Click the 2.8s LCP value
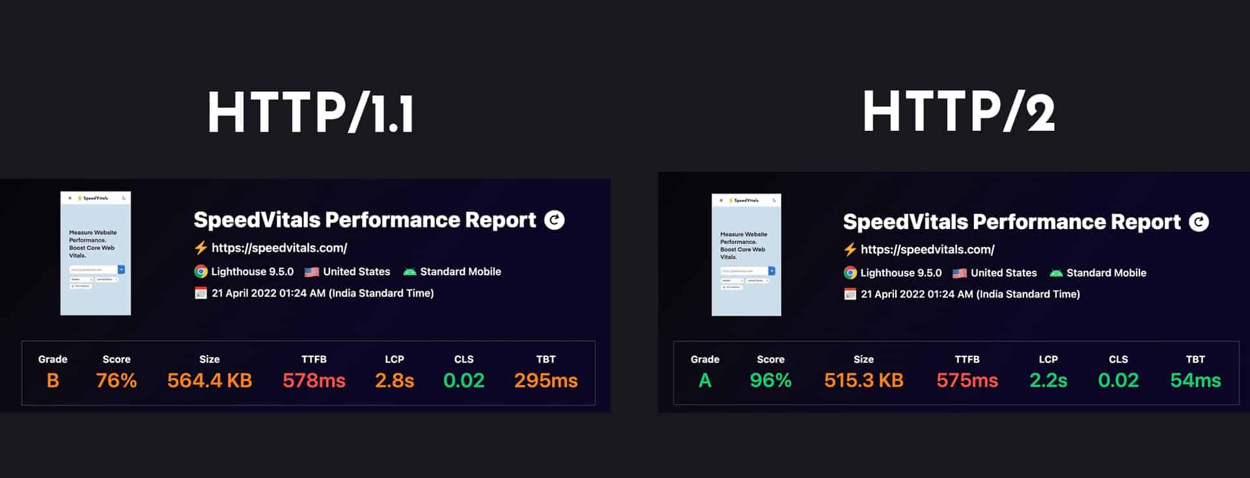Image resolution: width=1250 pixels, height=478 pixels. (x=395, y=380)
